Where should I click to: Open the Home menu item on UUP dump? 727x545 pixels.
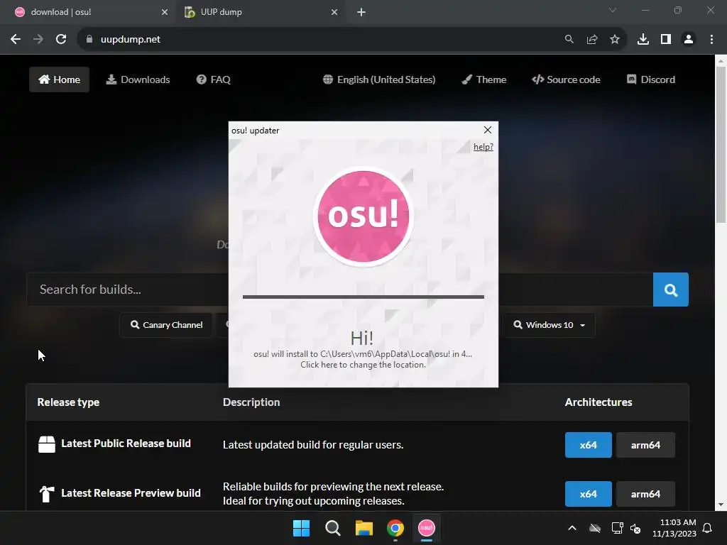coord(60,79)
